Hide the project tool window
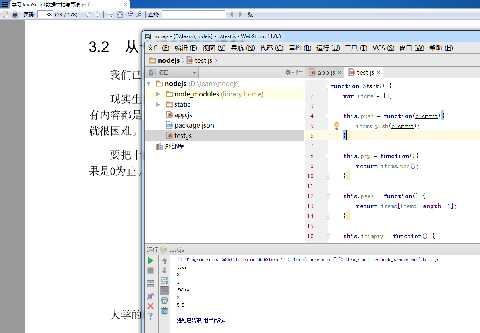The width and height of the screenshot is (480, 333). 300,72
